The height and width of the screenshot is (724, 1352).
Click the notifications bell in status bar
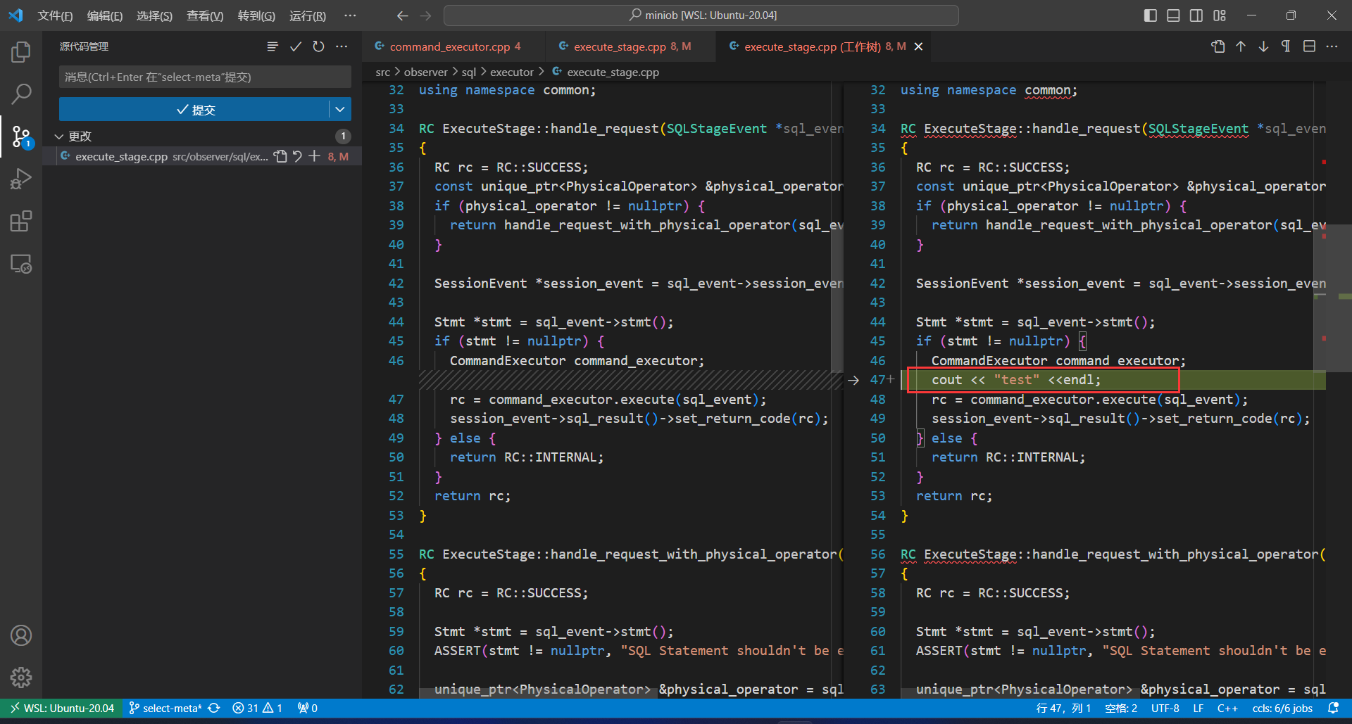(x=1333, y=708)
